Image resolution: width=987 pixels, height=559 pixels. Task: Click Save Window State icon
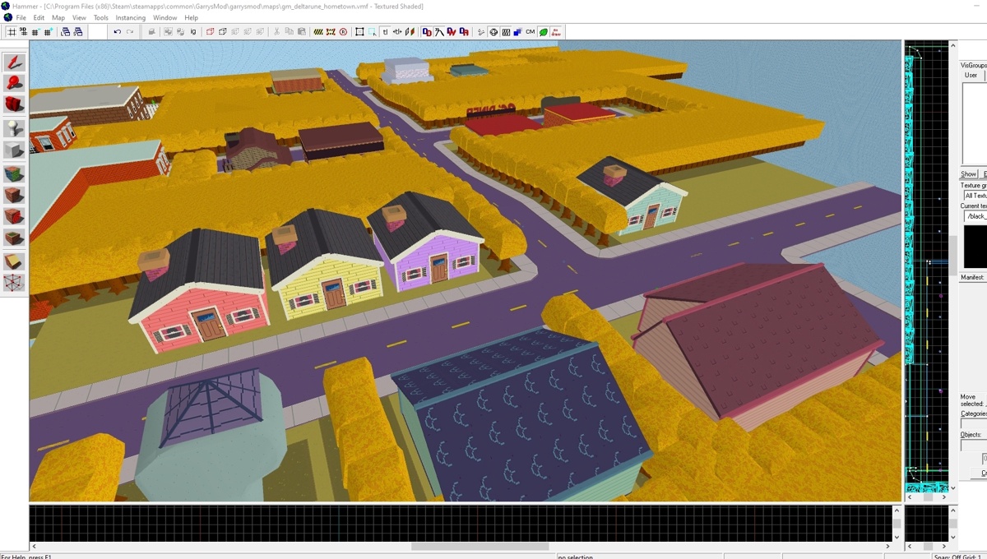pos(77,32)
